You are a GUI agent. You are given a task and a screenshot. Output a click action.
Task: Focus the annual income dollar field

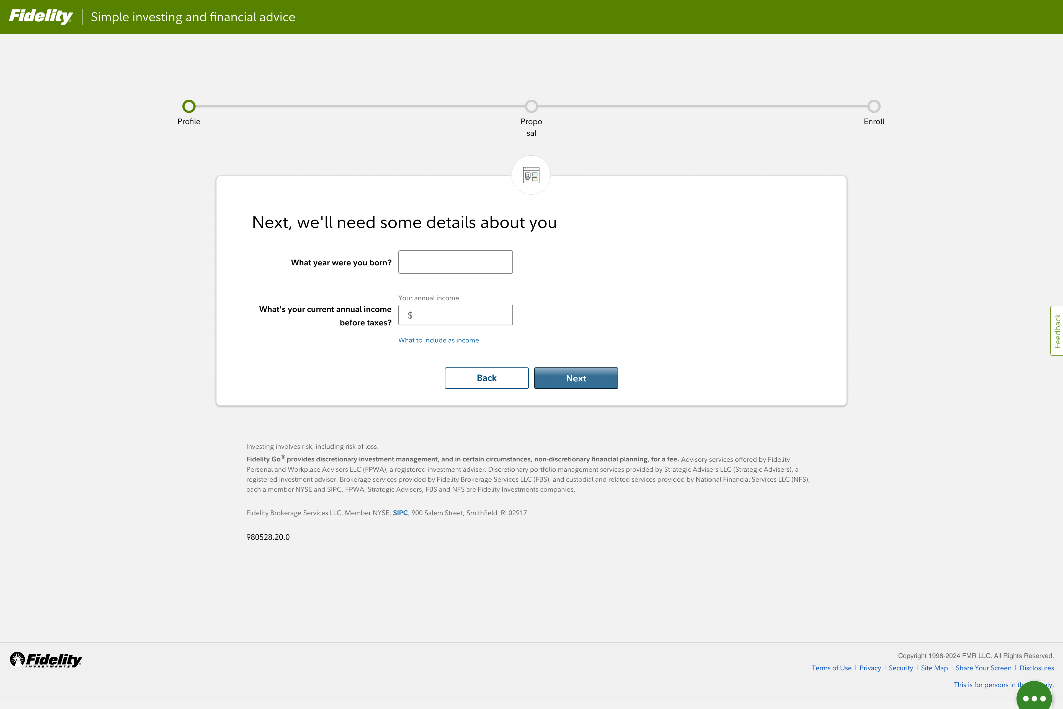[456, 315]
